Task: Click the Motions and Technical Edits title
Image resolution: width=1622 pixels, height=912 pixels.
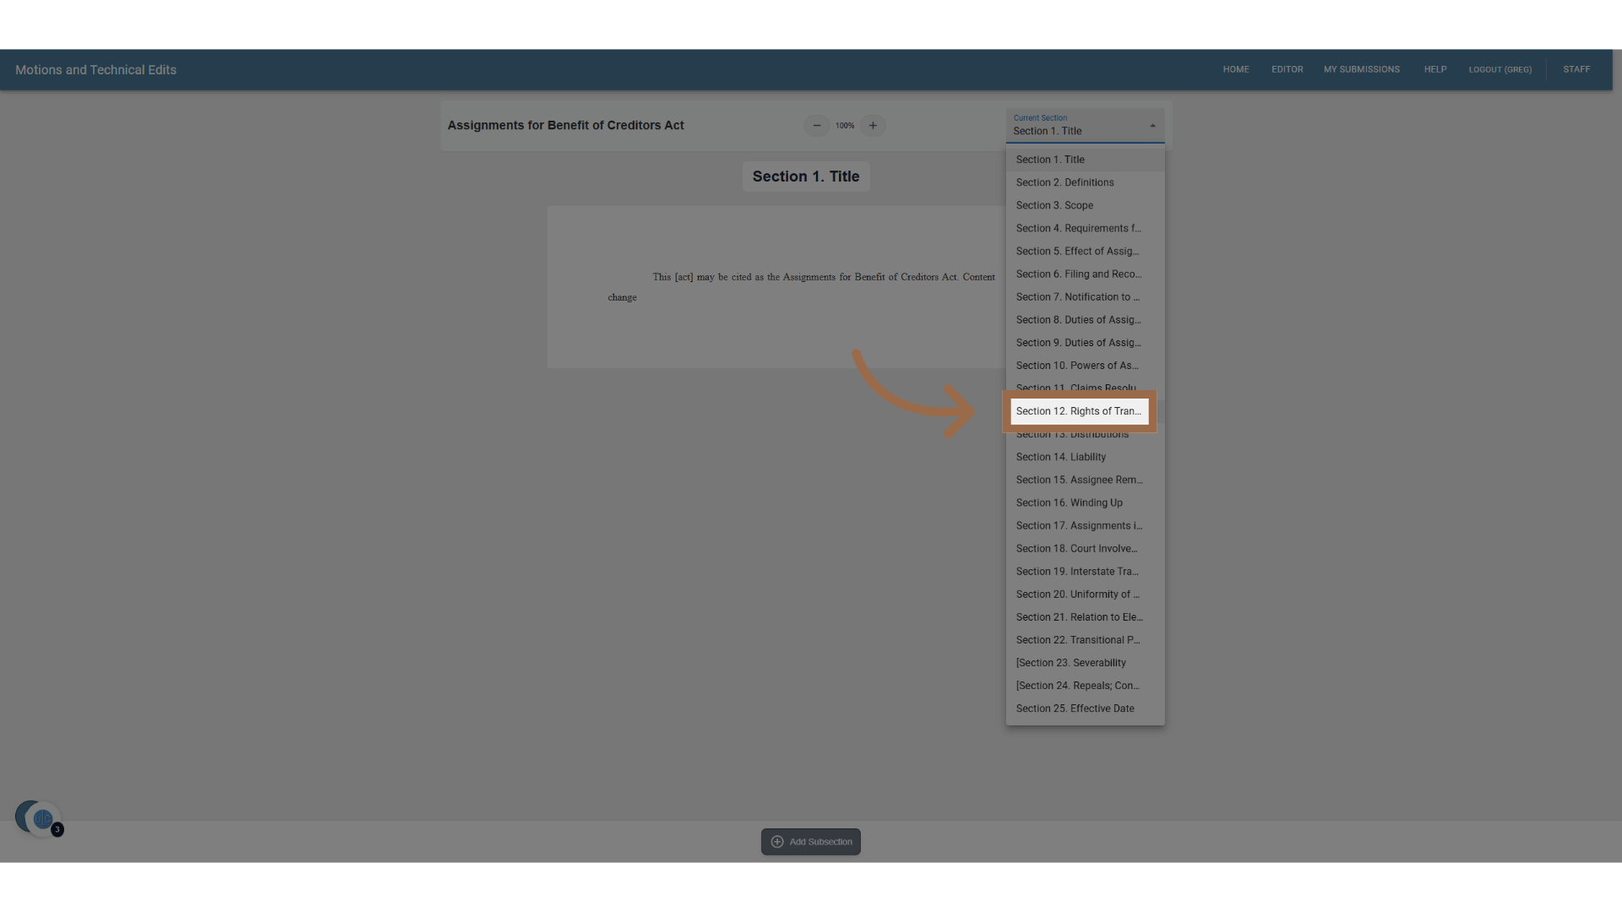Action: pos(95,70)
